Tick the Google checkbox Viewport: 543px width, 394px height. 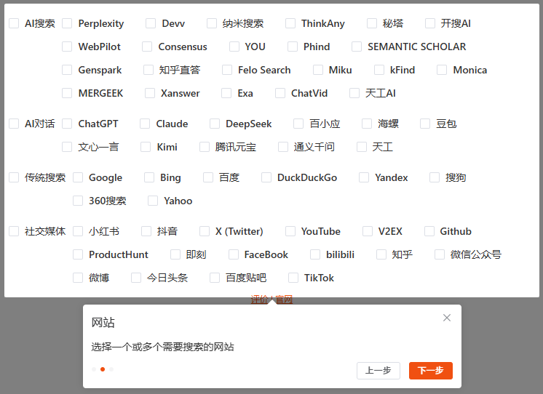click(78, 177)
